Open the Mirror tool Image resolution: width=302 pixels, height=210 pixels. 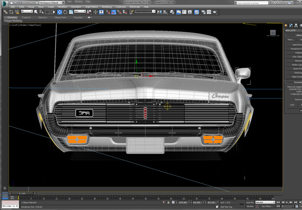pyautogui.click(x=160, y=12)
